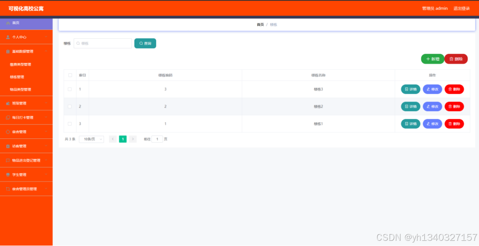The image size is (479, 246).
Task: Click the icon beside 每日打卡管理
Action: [8, 117]
